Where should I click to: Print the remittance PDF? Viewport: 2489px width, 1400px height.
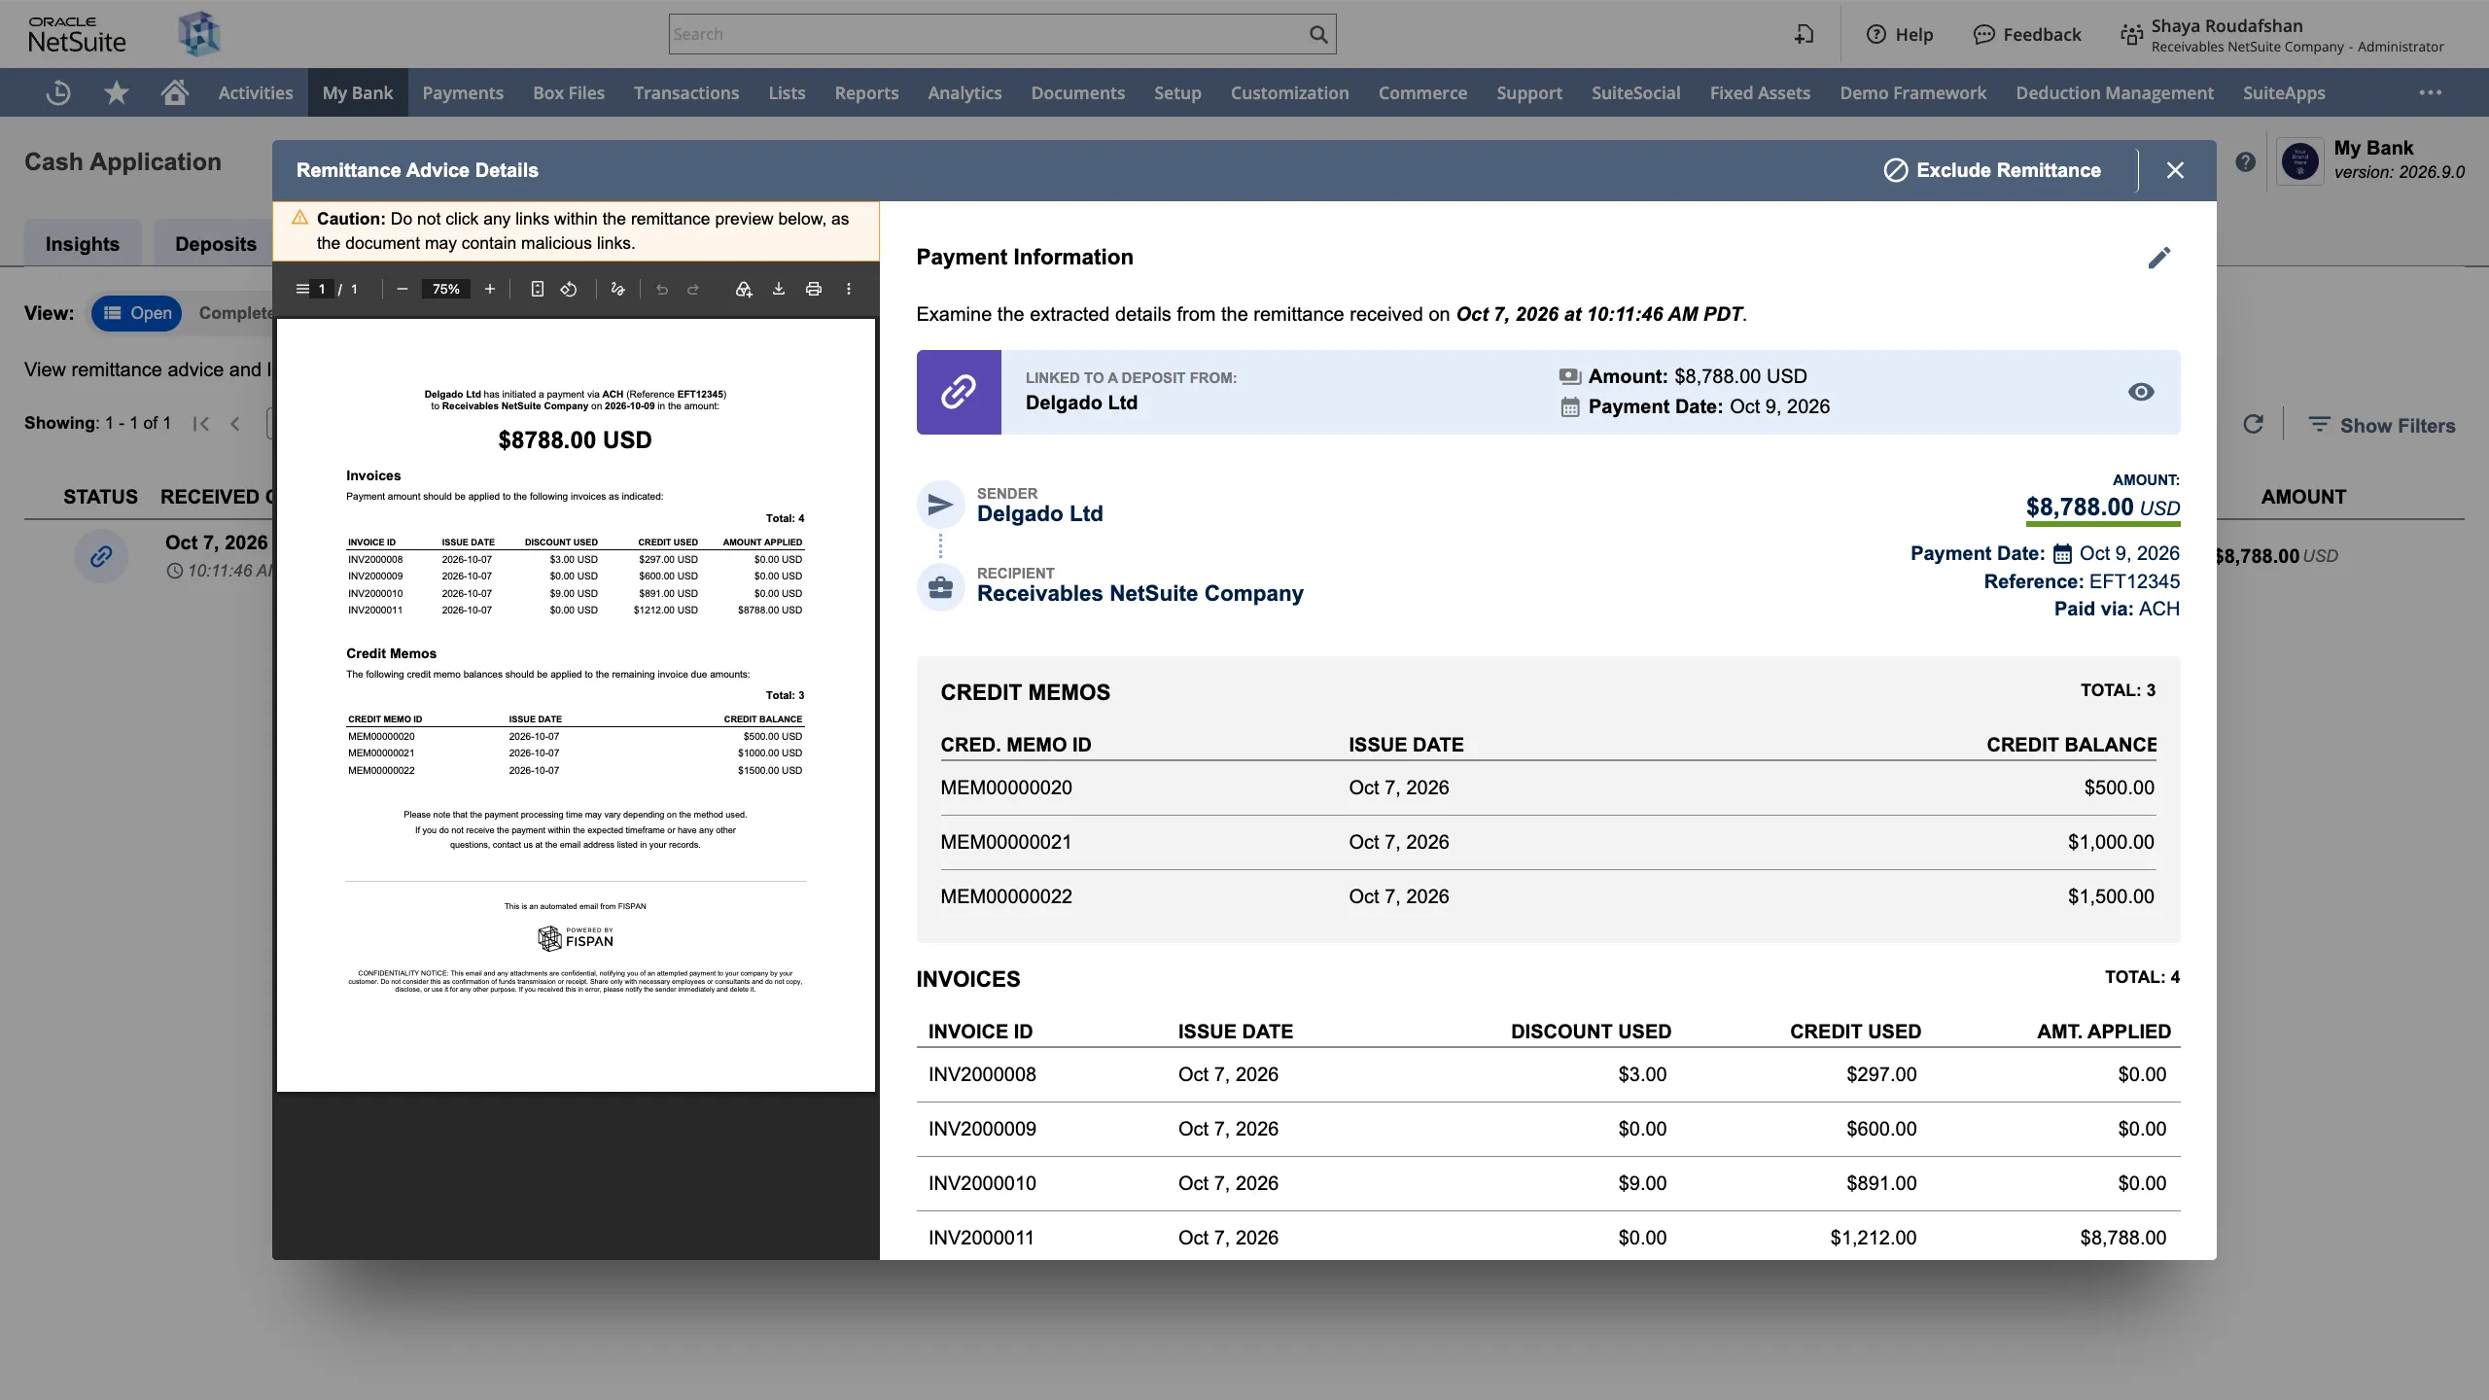tap(814, 289)
